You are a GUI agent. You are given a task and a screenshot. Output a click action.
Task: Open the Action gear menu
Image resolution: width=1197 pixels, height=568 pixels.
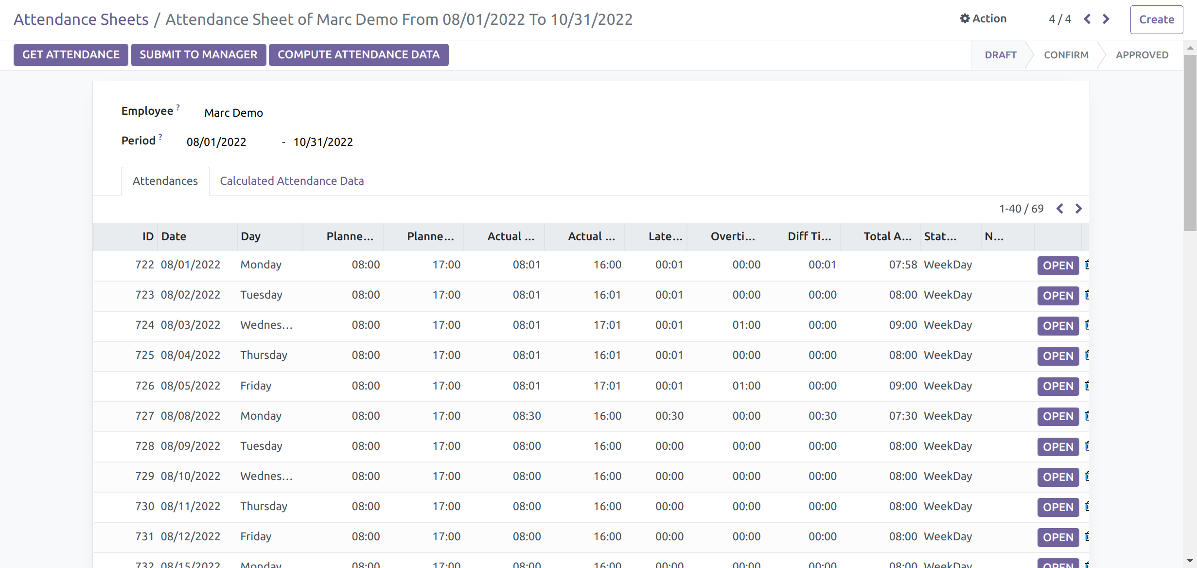click(x=983, y=19)
